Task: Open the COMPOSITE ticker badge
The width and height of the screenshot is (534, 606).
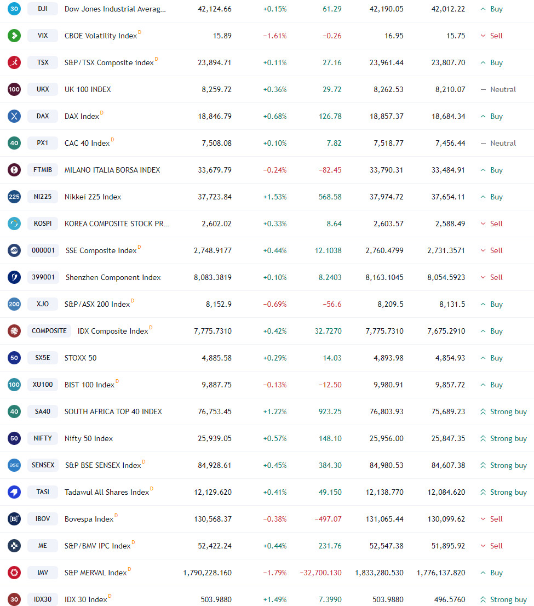Action: (49, 331)
